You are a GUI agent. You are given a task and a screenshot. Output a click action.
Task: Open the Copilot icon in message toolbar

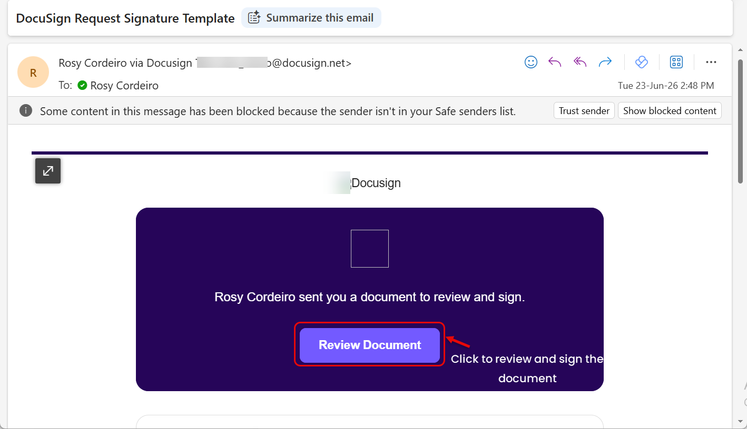click(x=641, y=62)
